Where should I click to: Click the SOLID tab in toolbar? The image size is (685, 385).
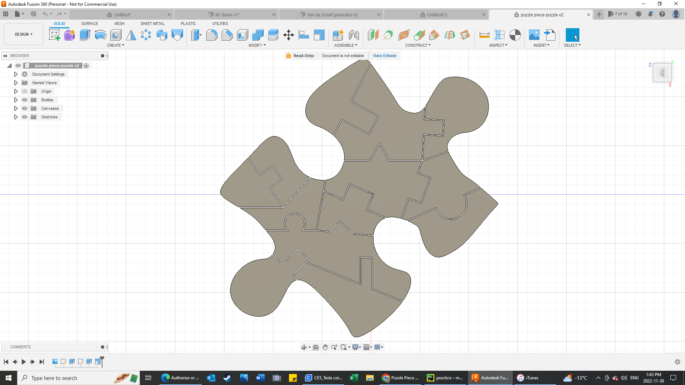point(59,24)
